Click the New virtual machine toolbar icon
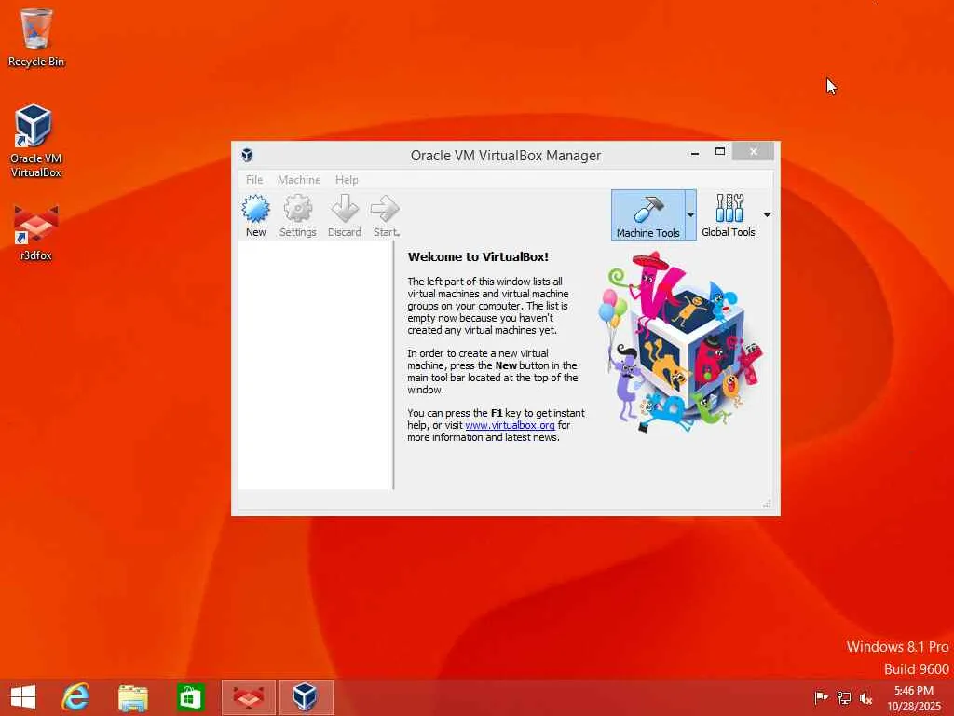This screenshot has width=954, height=716. click(255, 215)
